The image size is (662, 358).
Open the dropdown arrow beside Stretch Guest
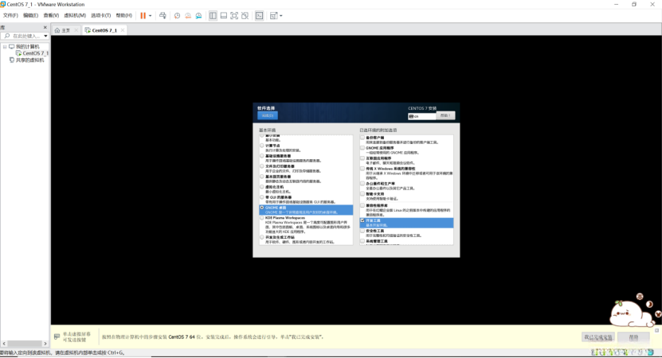point(281,16)
